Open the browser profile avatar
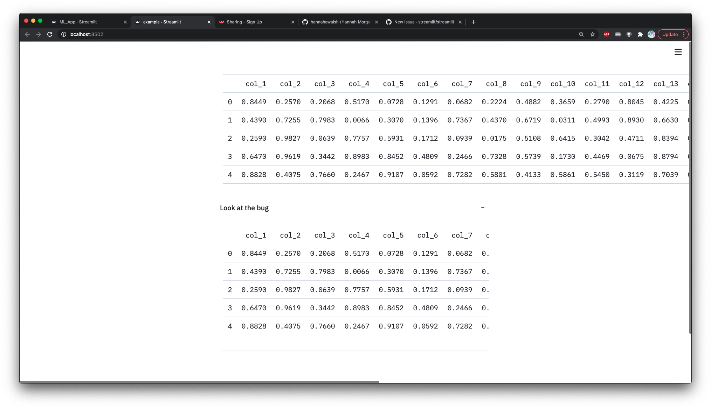This screenshot has height=409, width=711. [x=651, y=34]
